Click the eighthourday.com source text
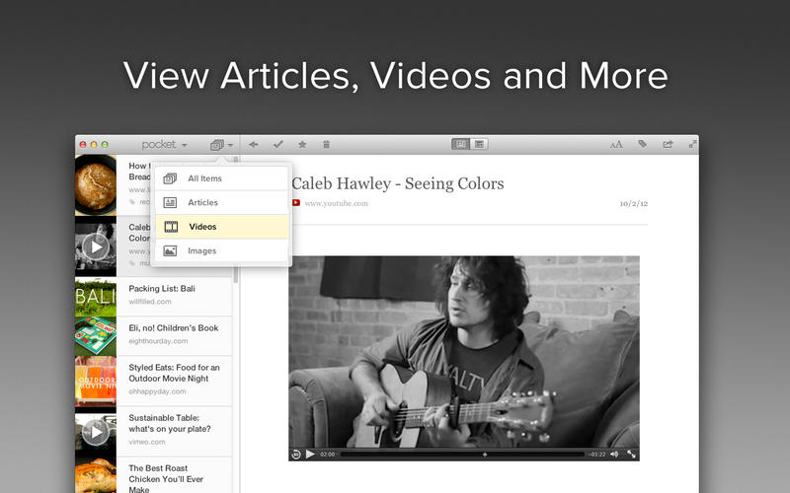The height and width of the screenshot is (493, 790). click(158, 341)
